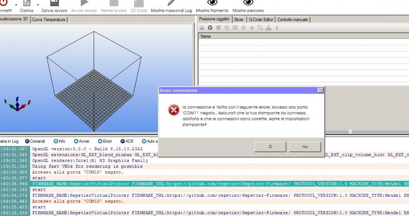The image size is (409, 216).
Task: Click the Name column header
Action: (x=206, y=36)
